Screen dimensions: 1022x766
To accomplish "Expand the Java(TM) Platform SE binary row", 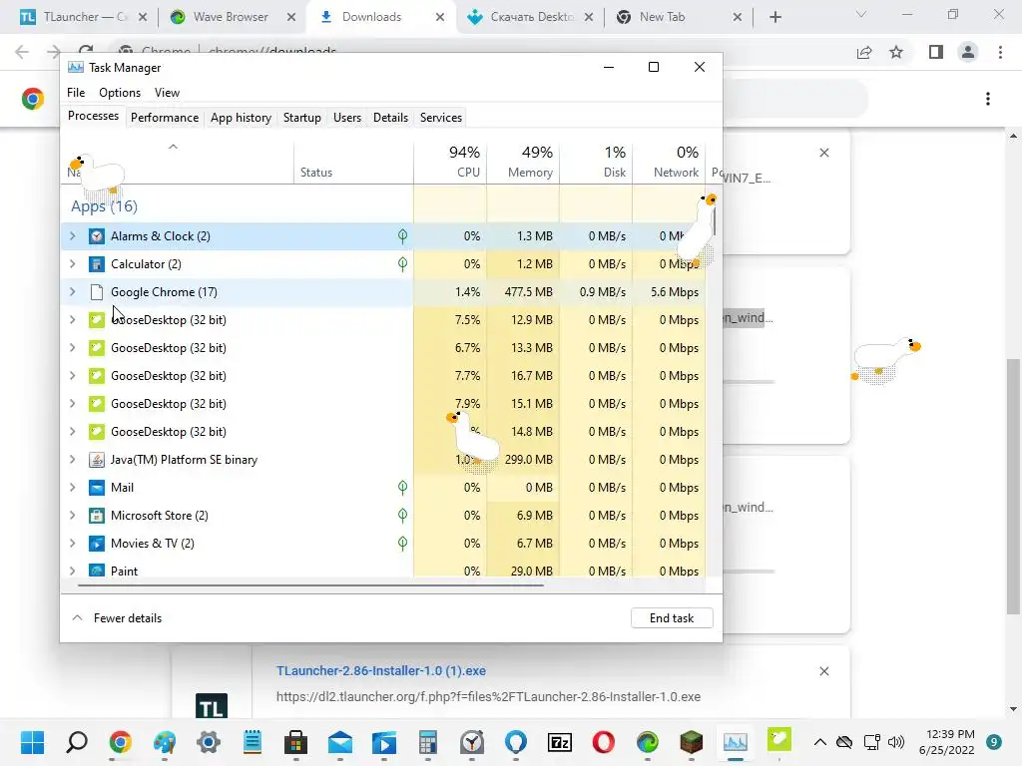I will click(x=72, y=460).
